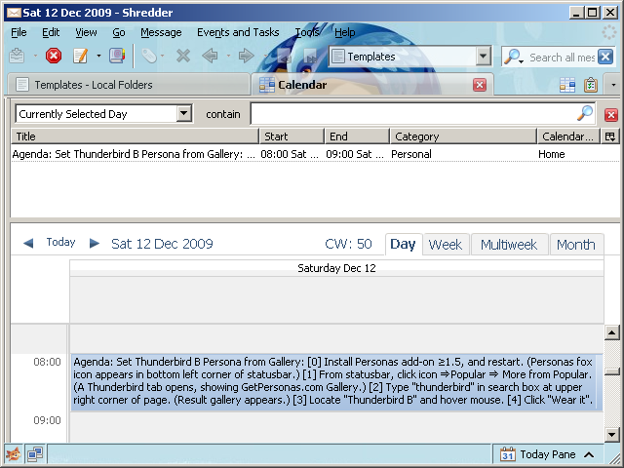Click the red Stop icon

[54, 56]
